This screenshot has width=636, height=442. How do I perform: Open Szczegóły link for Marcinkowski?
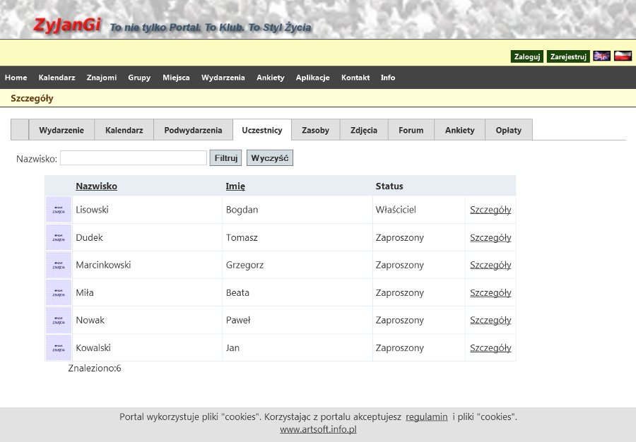click(x=490, y=265)
